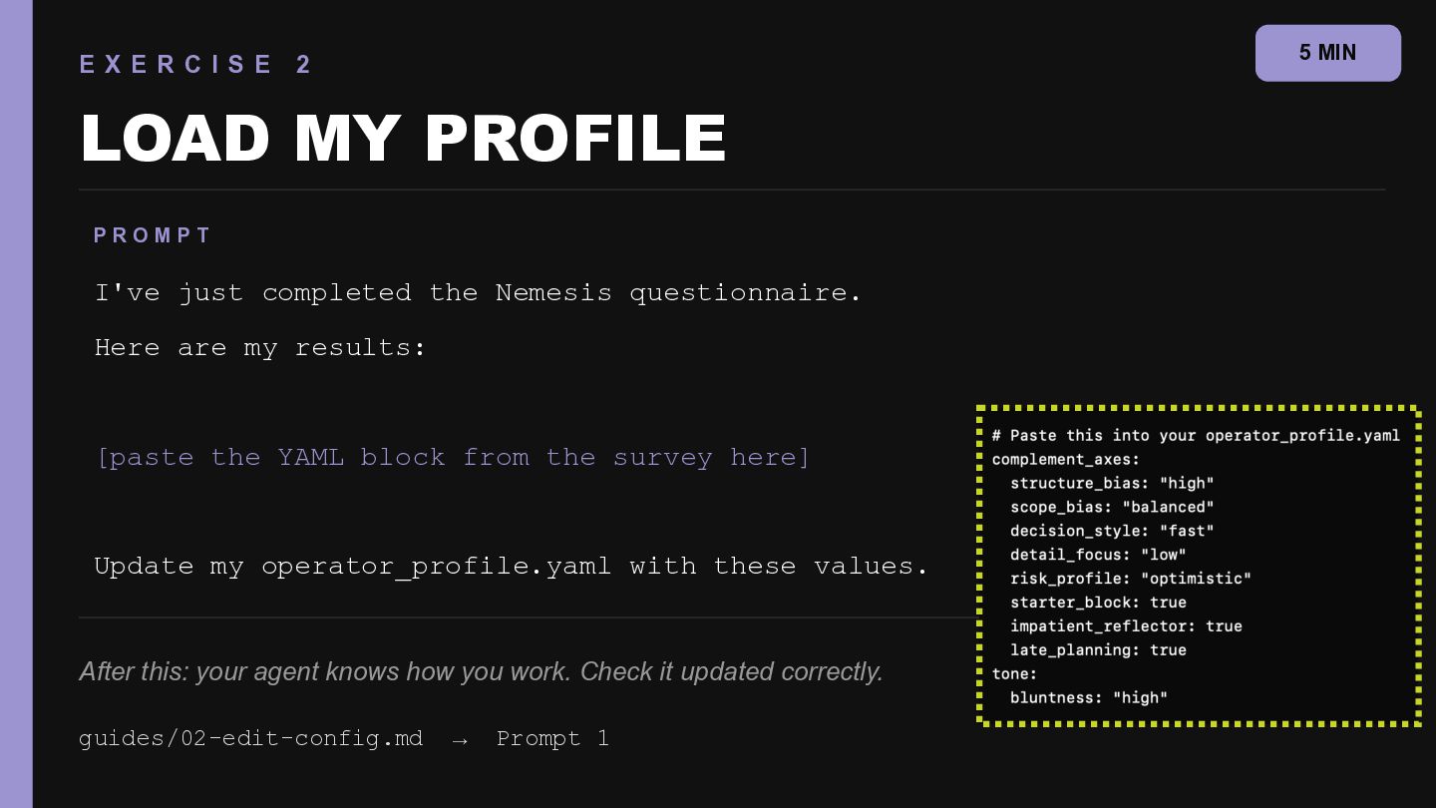
Task: Click the structure_bias "high" line
Action: [1112, 483]
